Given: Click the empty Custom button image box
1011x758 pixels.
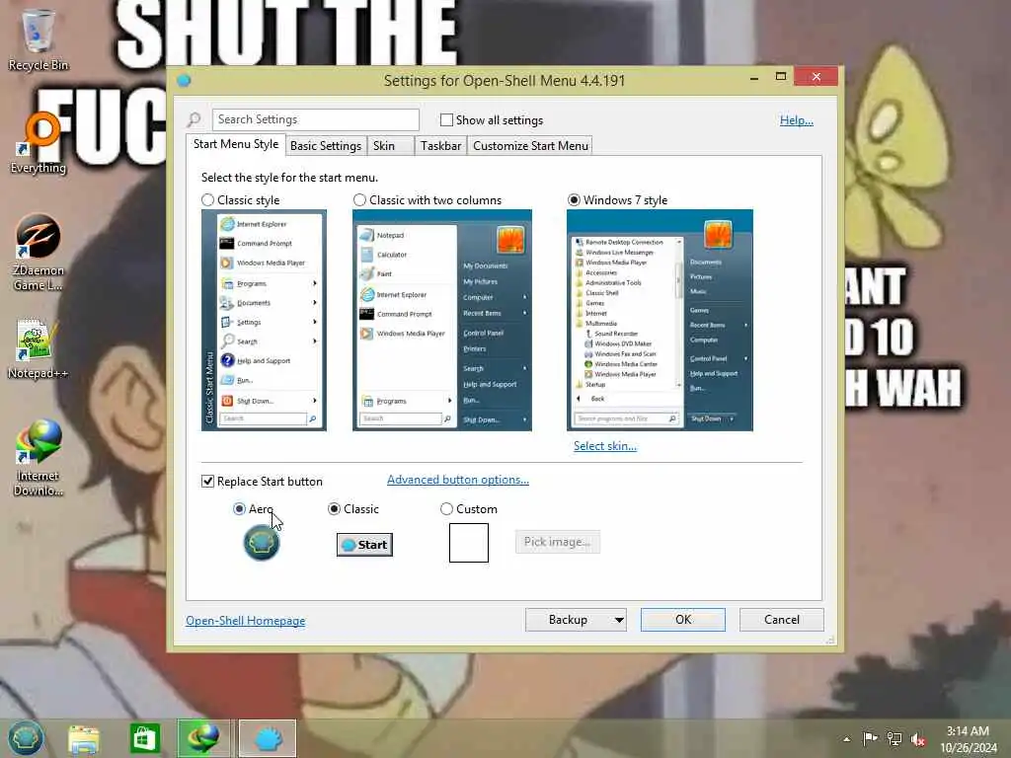Looking at the screenshot, I should [469, 543].
